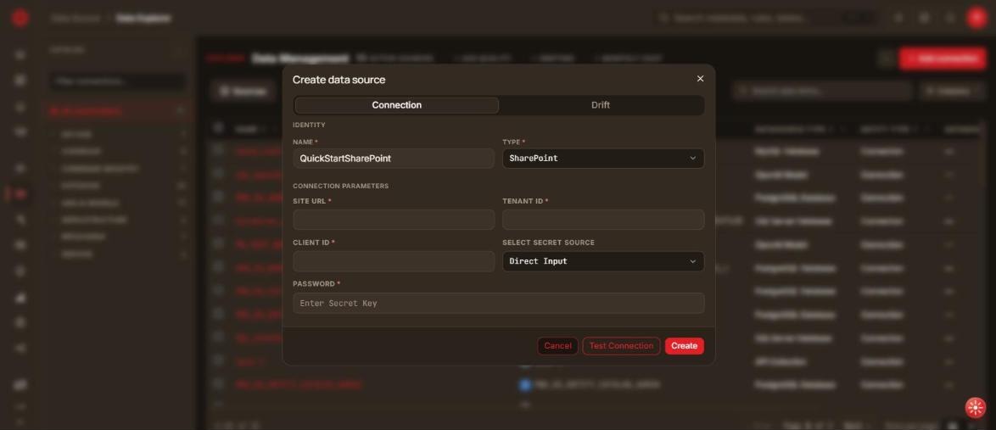The image size is (996, 430).
Task: Cancel the data source creation
Action: (557, 346)
